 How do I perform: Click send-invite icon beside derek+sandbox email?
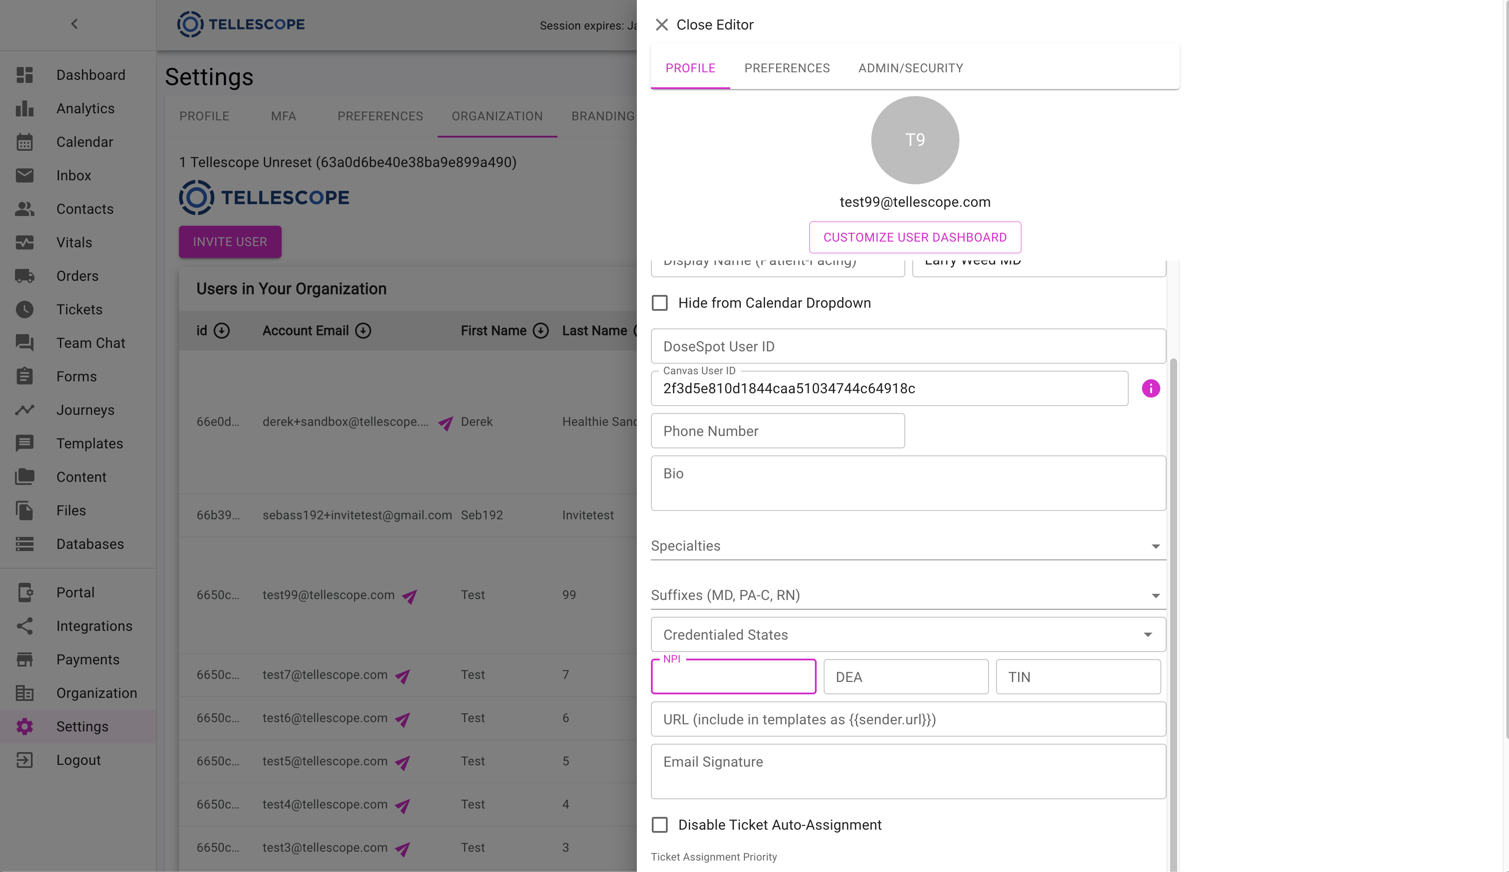(x=445, y=423)
